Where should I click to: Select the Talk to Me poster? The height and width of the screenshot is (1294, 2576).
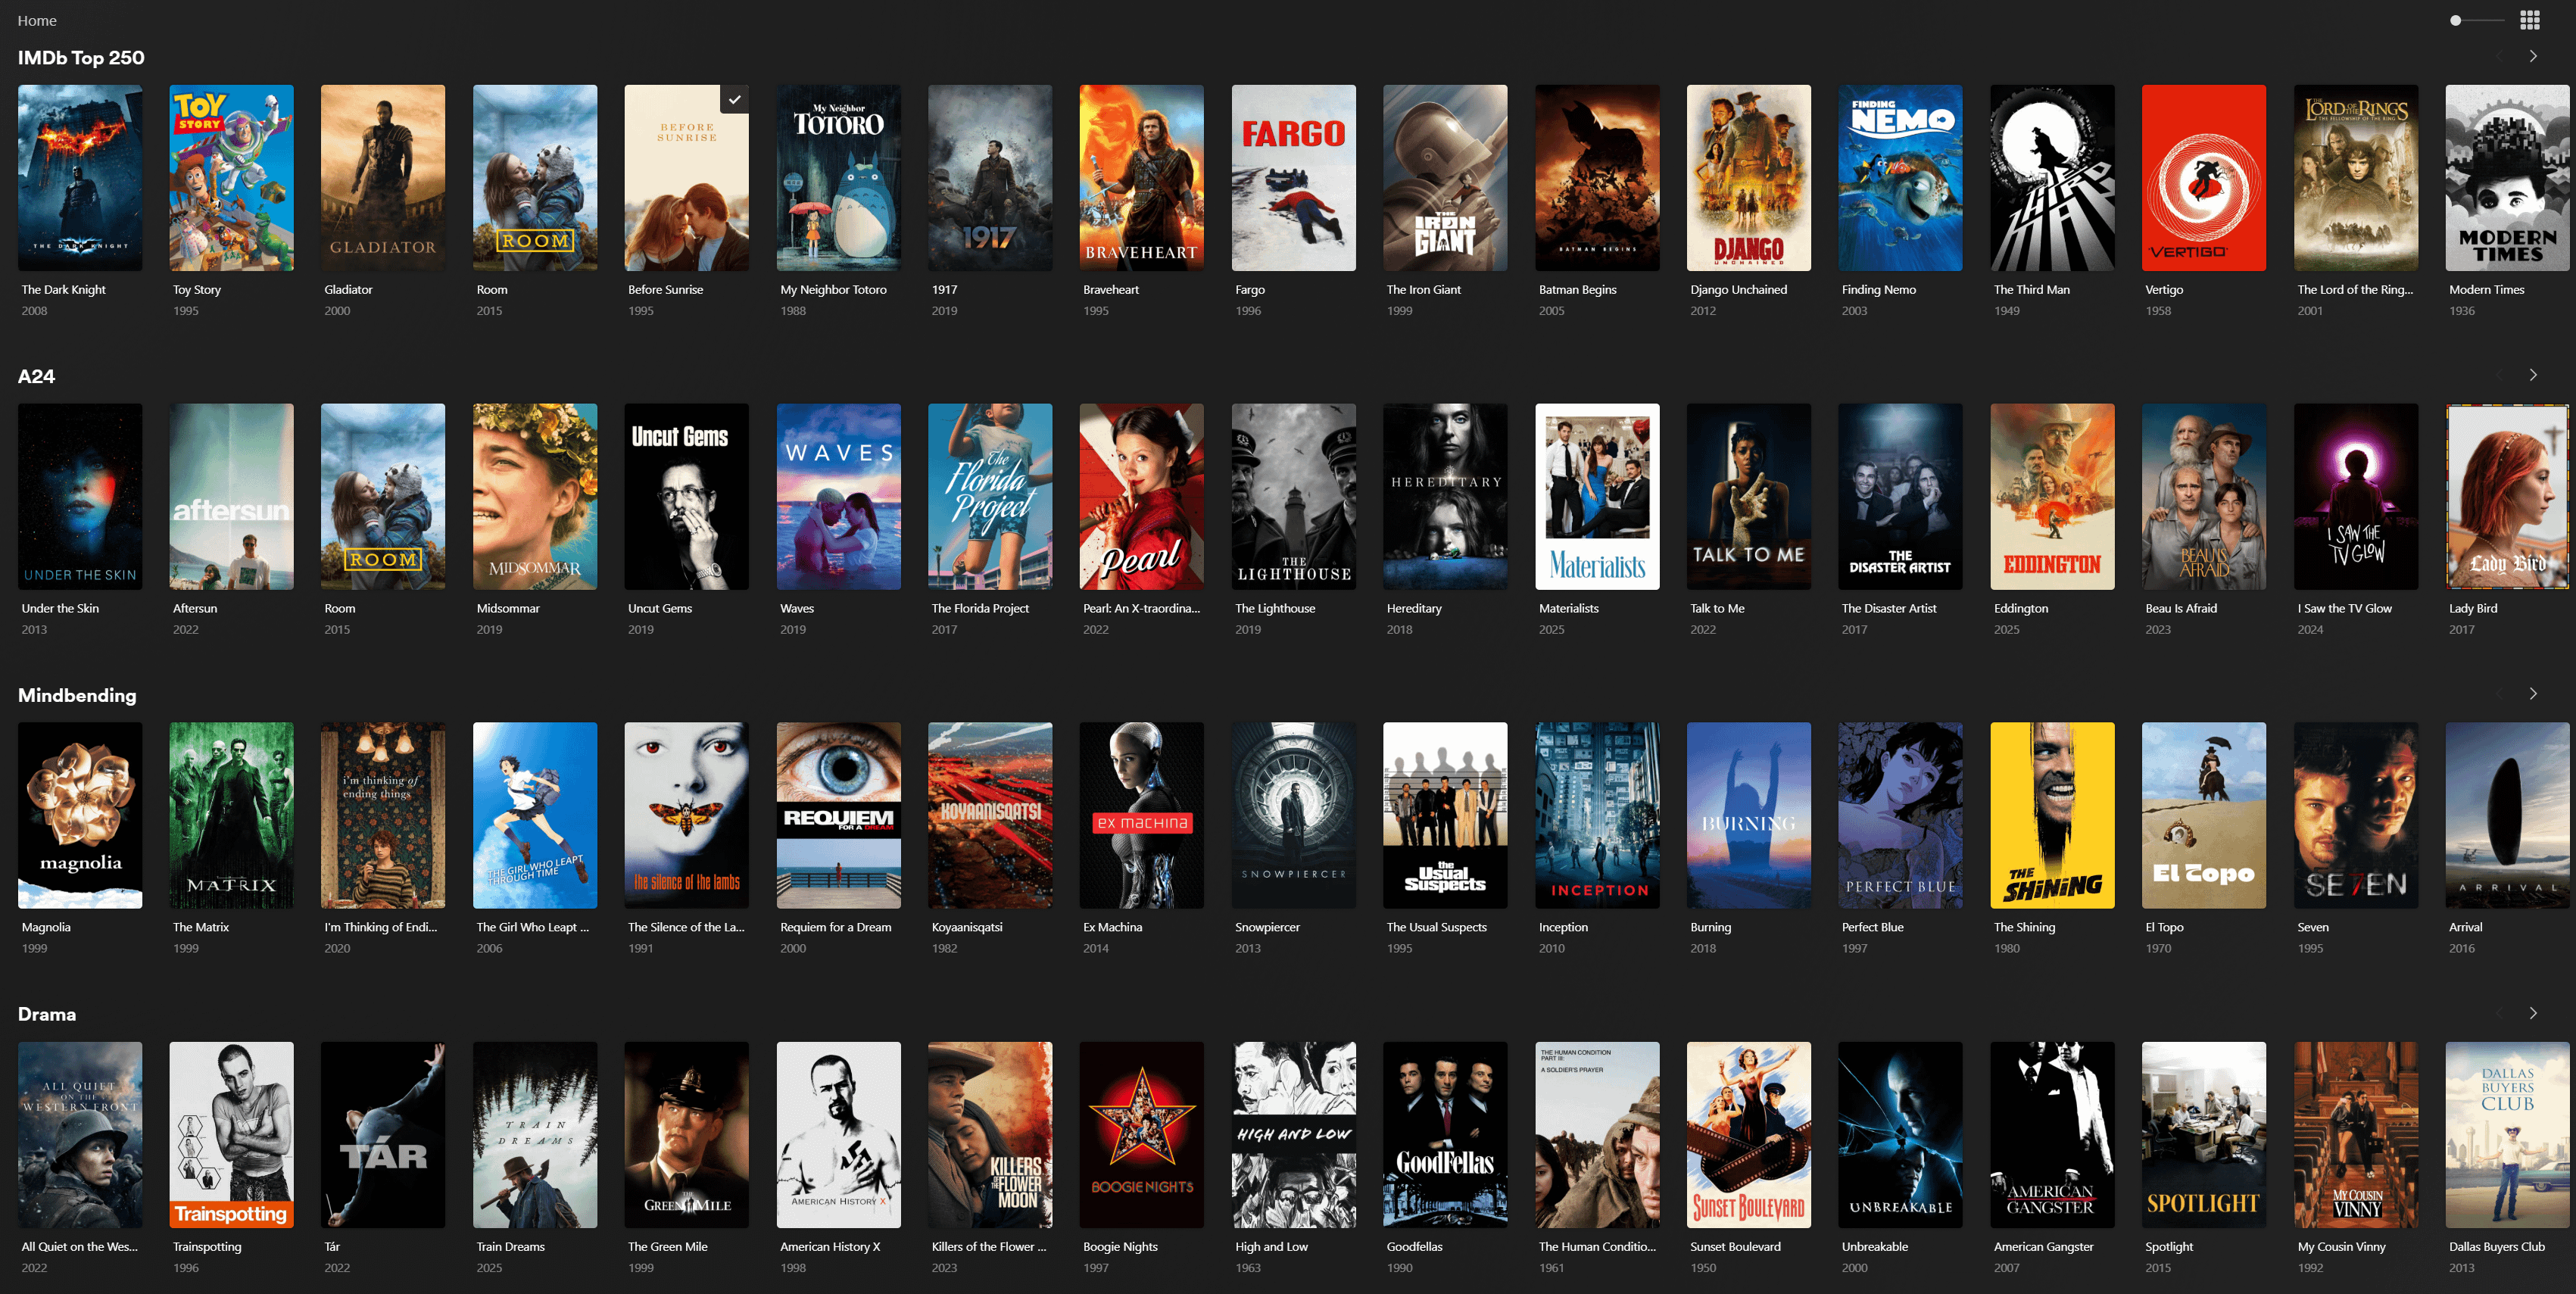coord(1749,497)
